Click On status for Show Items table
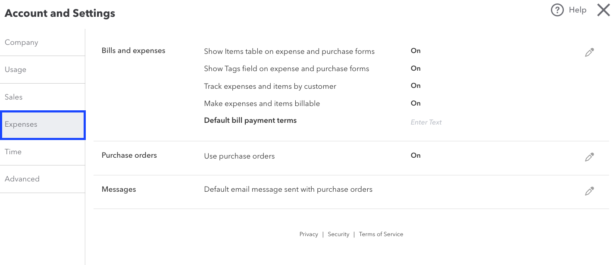This screenshot has width=613, height=265. tap(416, 51)
